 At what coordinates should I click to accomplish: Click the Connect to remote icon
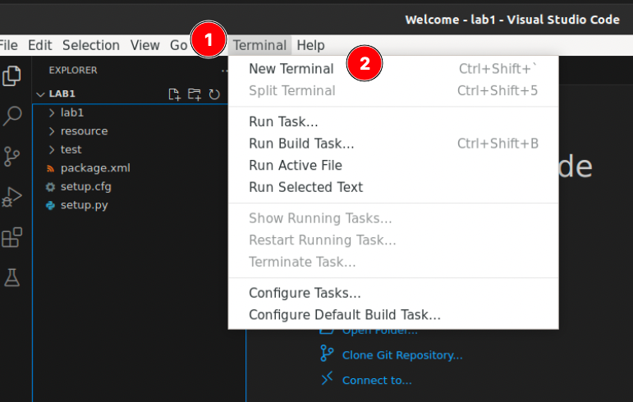327,378
